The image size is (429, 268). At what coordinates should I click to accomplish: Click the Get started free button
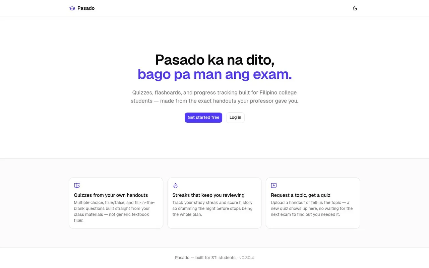coord(203,118)
